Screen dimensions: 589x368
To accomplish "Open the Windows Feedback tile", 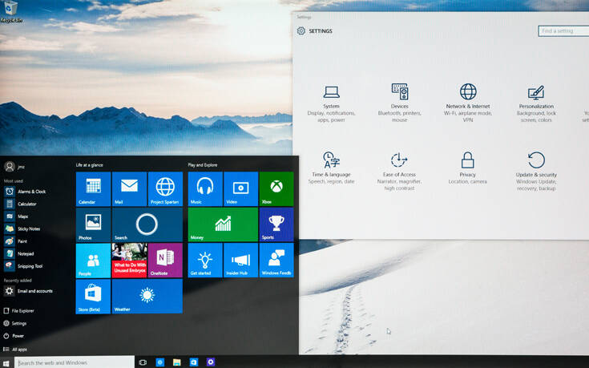I will 276,261.
